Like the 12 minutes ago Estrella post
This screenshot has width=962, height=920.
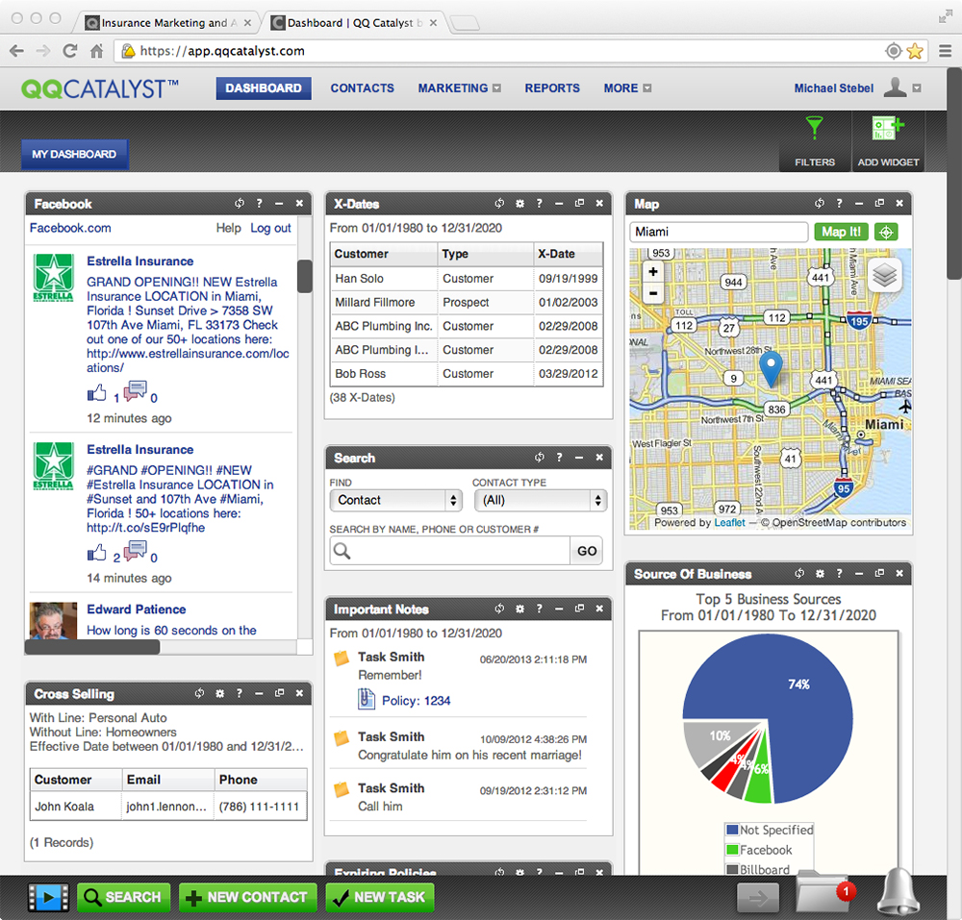[x=96, y=393]
